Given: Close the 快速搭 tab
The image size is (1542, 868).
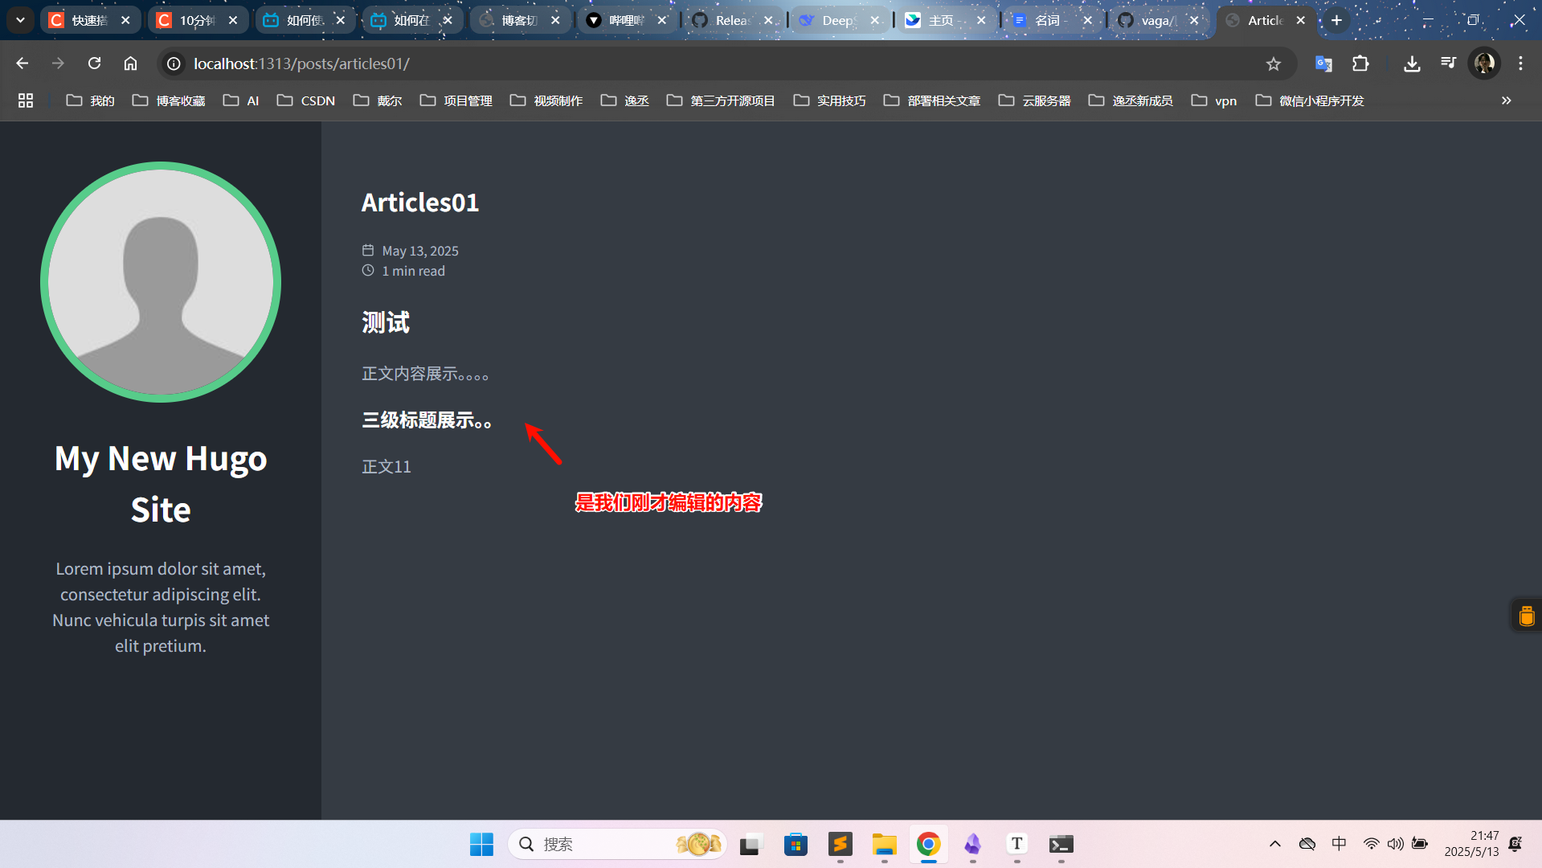Looking at the screenshot, I should coord(125,20).
